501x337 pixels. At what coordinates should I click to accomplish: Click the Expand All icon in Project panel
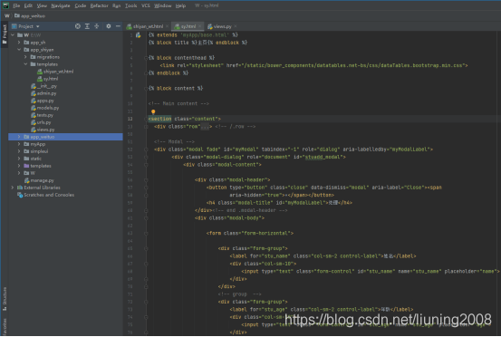(87, 26)
